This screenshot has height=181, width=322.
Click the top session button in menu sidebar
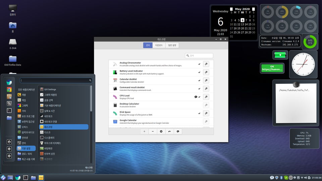9,142
